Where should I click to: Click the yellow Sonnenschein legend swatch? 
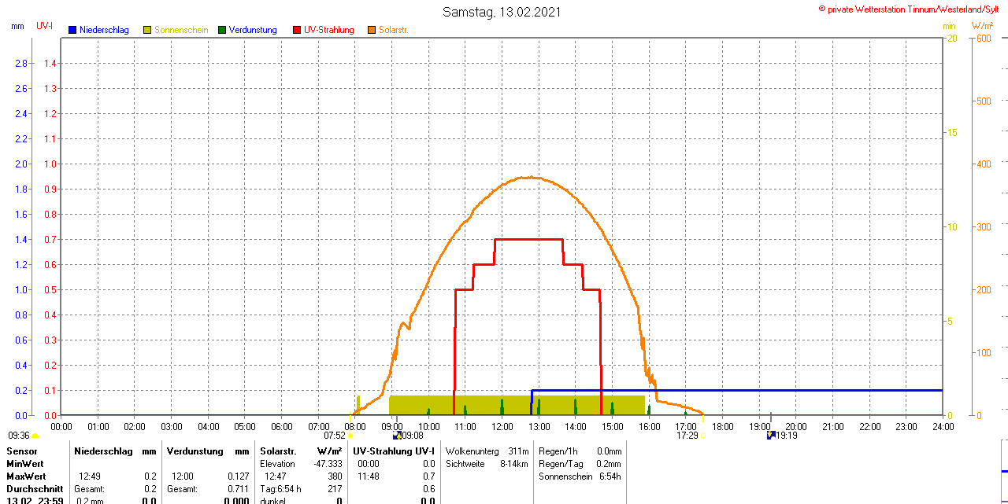[x=147, y=30]
